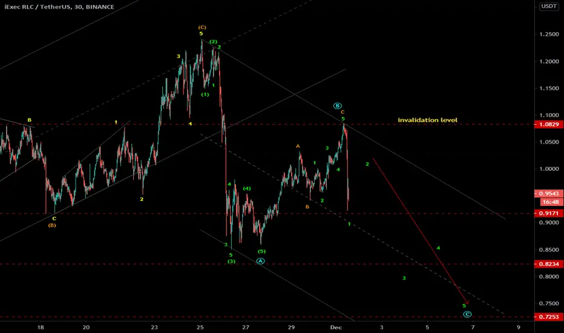Image resolution: width=564 pixels, height=333 pixels.
Task: Click date 20 on the time axis
Action: click(x=86, y=327)
